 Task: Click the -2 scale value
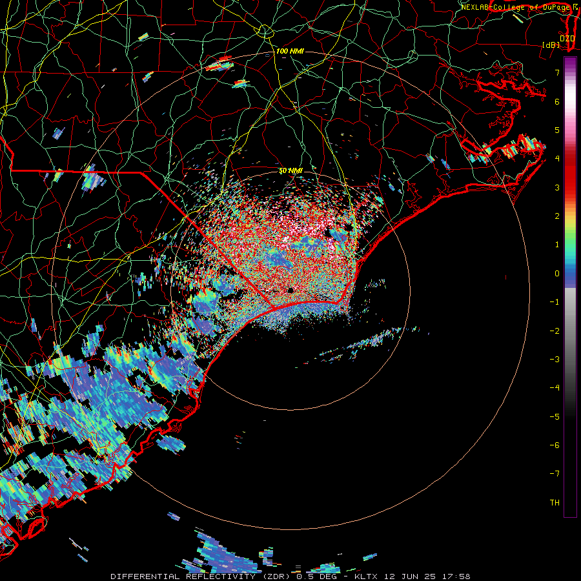pos(555,331)
